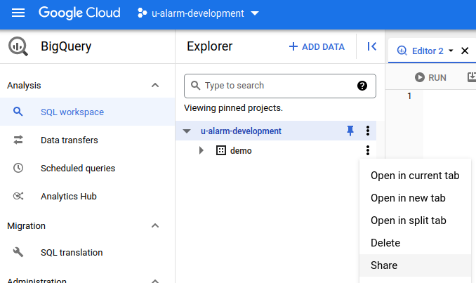
Task: Open the u-alarm-development project actions menu
Action: pos(367,131)
